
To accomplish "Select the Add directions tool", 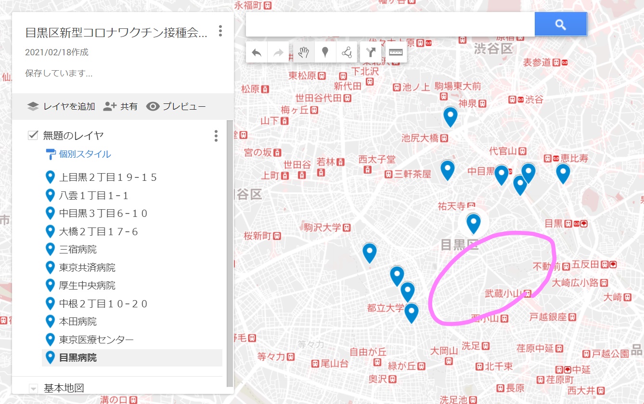I will click(371, 52).
